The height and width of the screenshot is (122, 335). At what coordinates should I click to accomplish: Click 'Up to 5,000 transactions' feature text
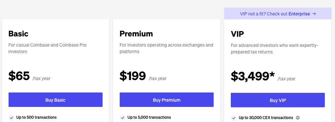coord(149,117)
